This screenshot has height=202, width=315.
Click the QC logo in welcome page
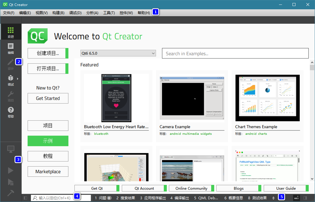(37, 36)
